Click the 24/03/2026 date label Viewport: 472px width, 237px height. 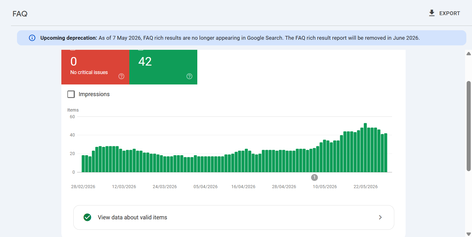tap(165, 187)
